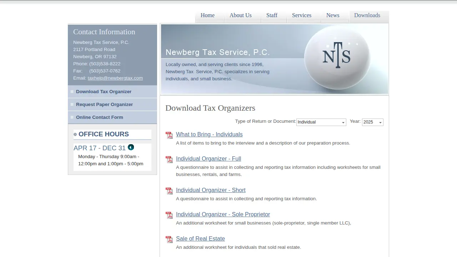Open the Type of Return or Document dropdown
Viewport: 457px width, 257px height.
(x=321, y=122)
